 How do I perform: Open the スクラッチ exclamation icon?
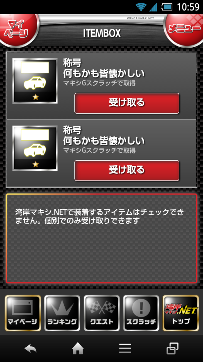coord(141,313)
